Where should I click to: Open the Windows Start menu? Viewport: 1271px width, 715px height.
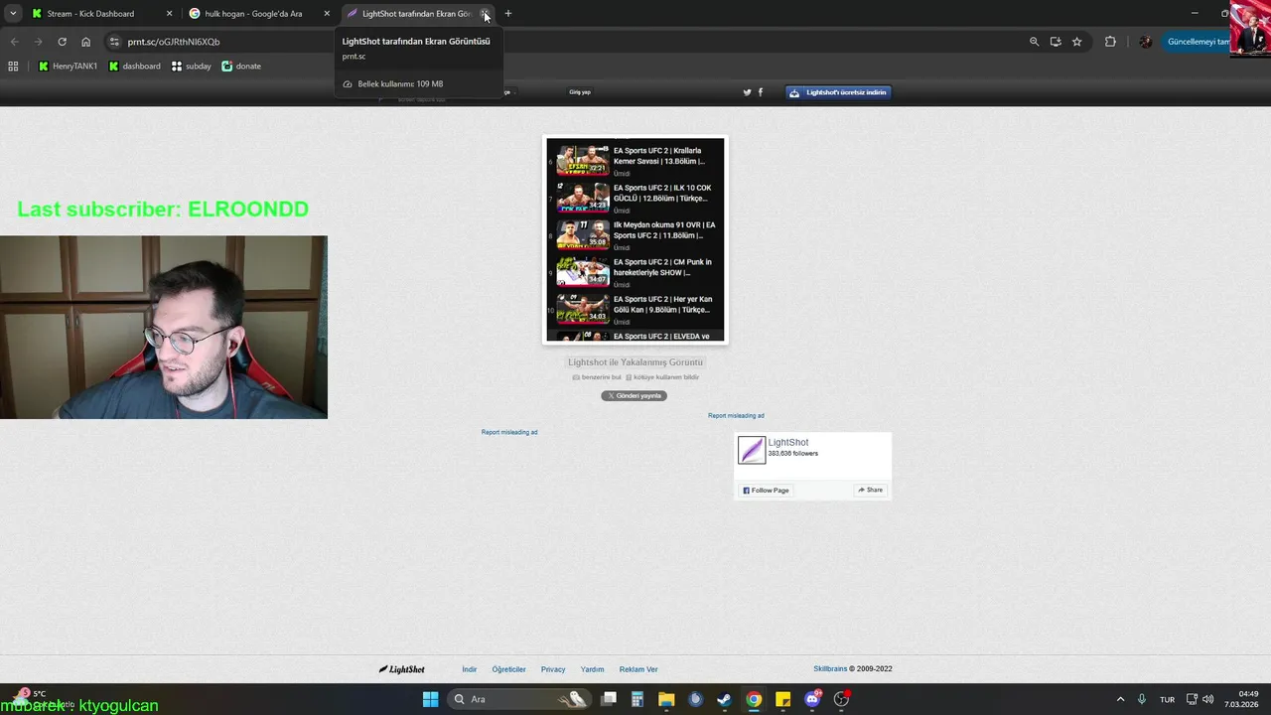coord(430,699)
